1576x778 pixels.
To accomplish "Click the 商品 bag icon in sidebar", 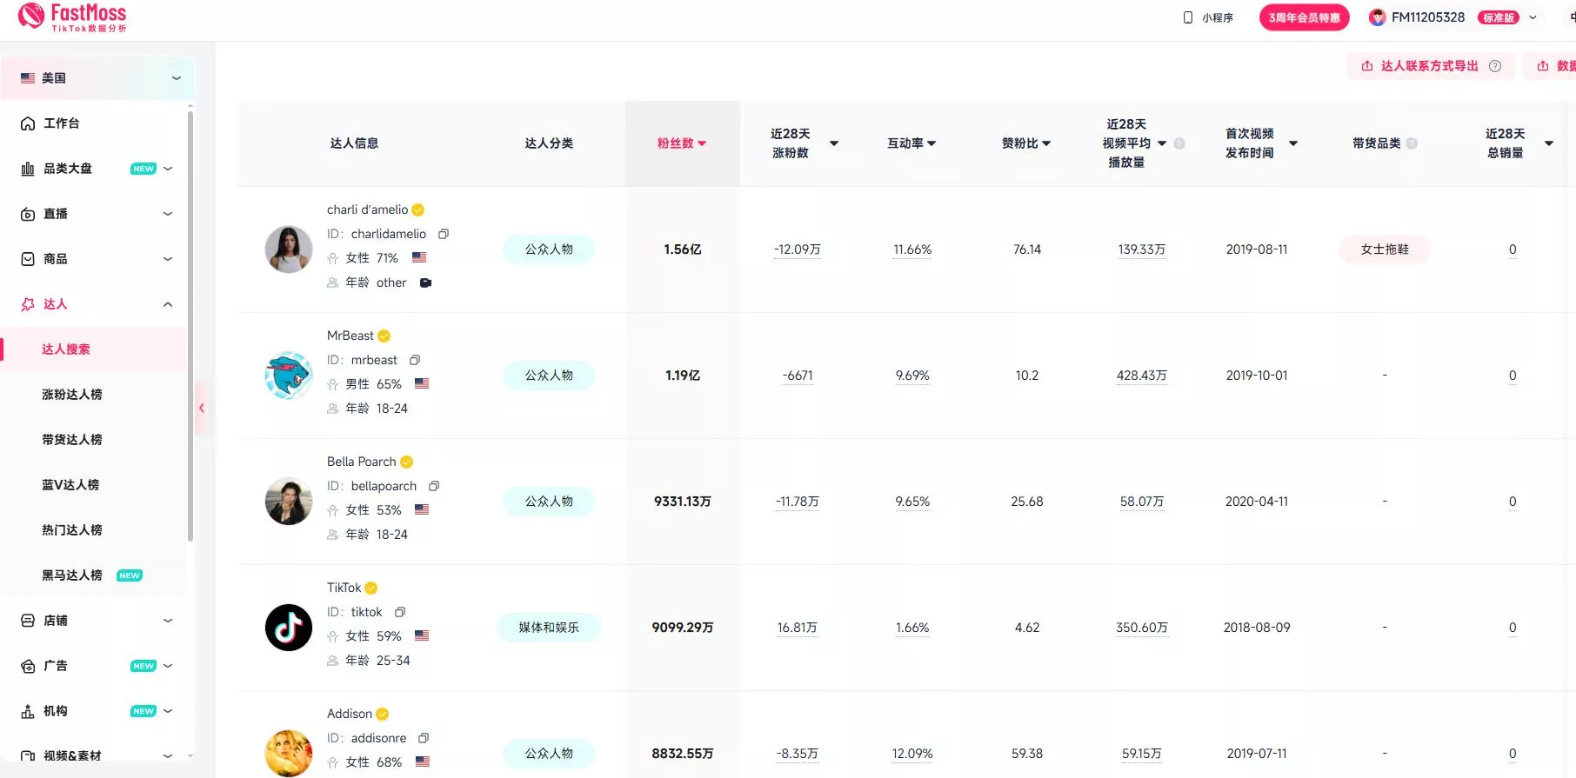I will (28, 259).
